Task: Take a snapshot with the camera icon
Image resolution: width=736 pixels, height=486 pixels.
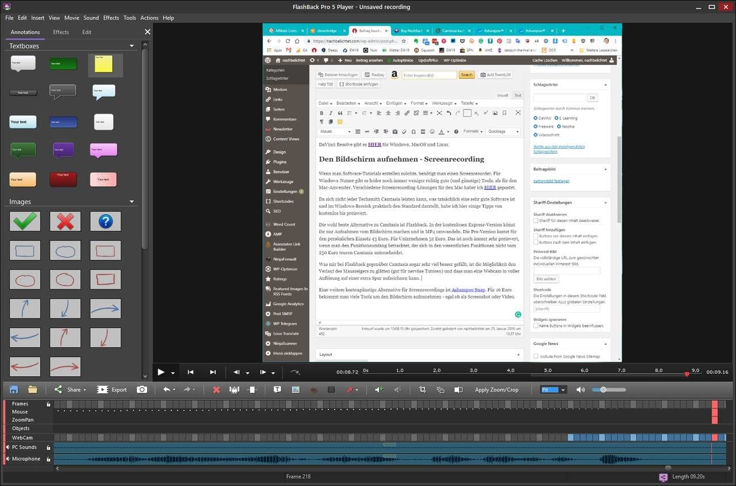Action: pos(142,389)
